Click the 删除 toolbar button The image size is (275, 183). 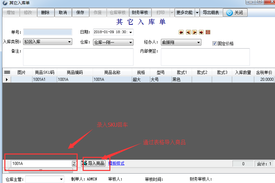(45, 13)
